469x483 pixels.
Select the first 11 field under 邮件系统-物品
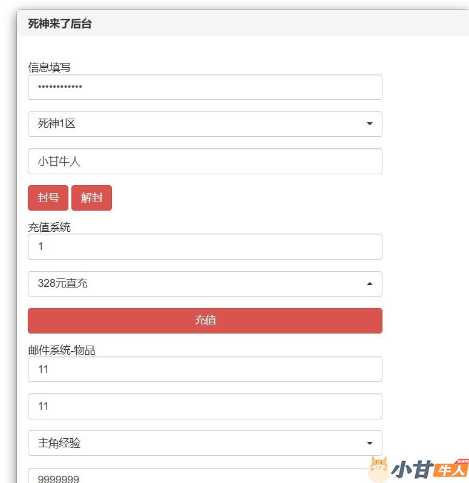pos(205,369)
